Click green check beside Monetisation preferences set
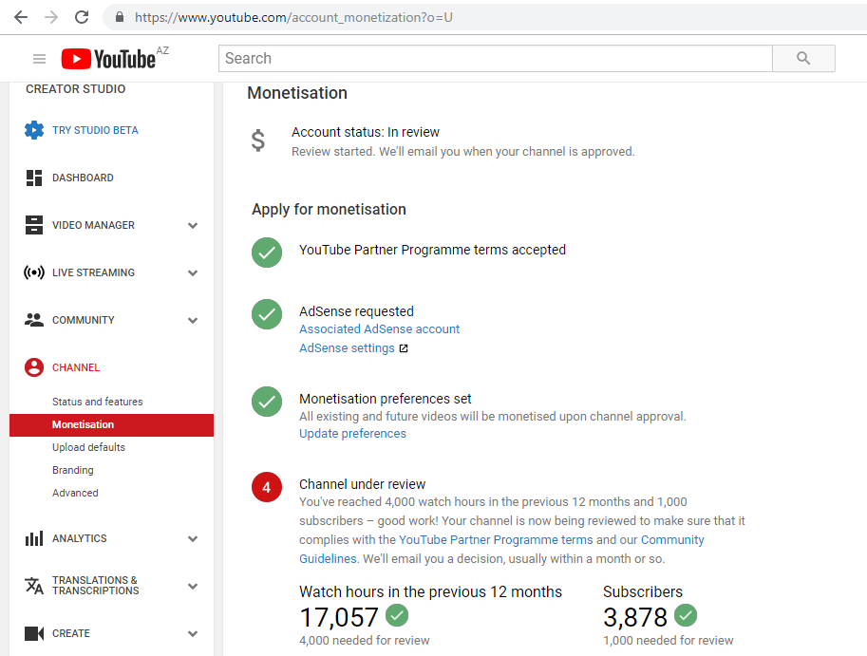The image size is (867, 656). tap(267, 402)
